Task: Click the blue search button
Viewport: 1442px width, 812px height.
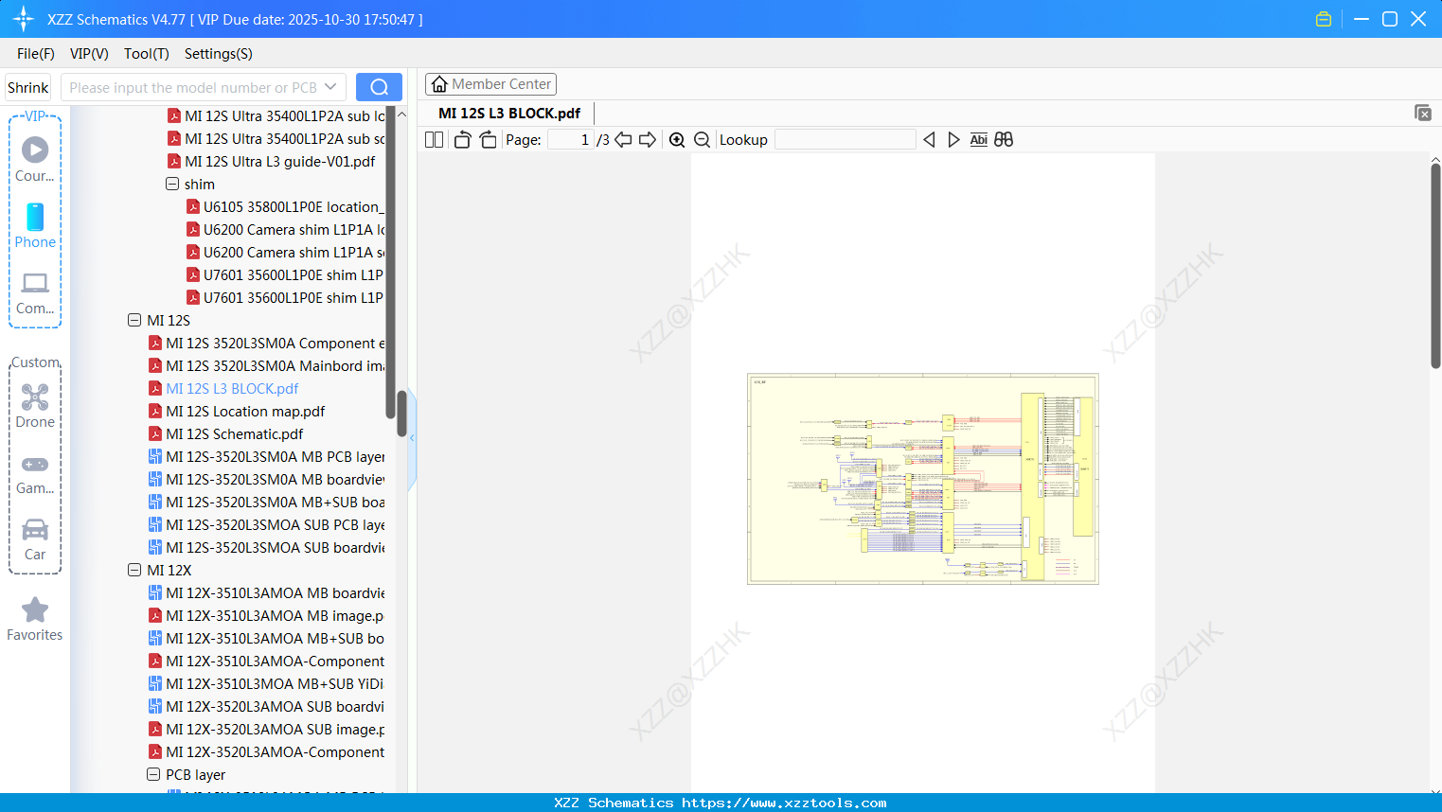Action: (x=379, y=87)
